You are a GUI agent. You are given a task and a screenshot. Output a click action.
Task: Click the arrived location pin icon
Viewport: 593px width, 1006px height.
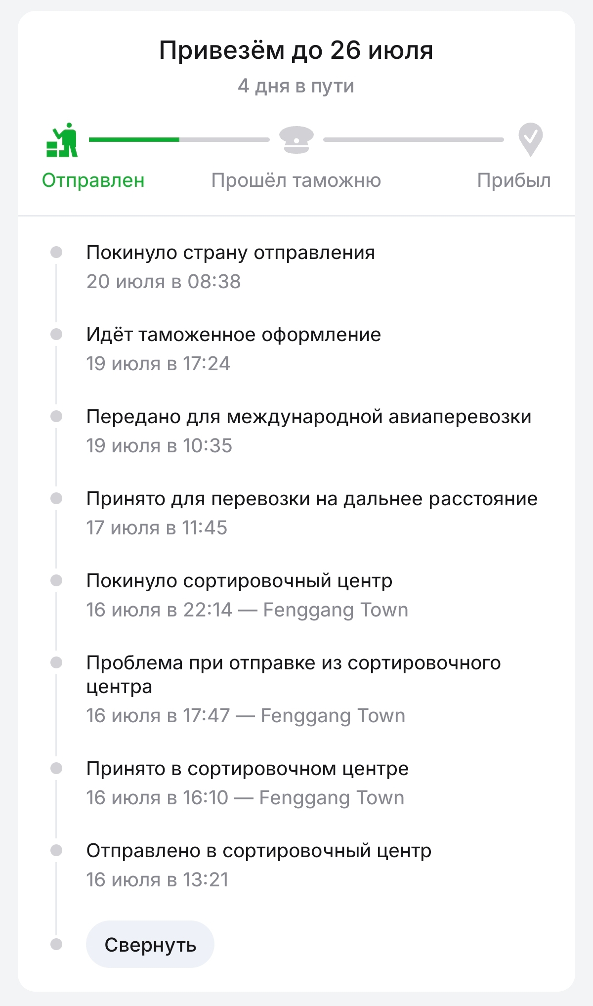pyautogui.click(x=530, y=140)
